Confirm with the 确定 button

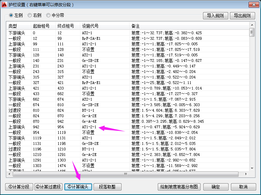(x=215, y=187)
